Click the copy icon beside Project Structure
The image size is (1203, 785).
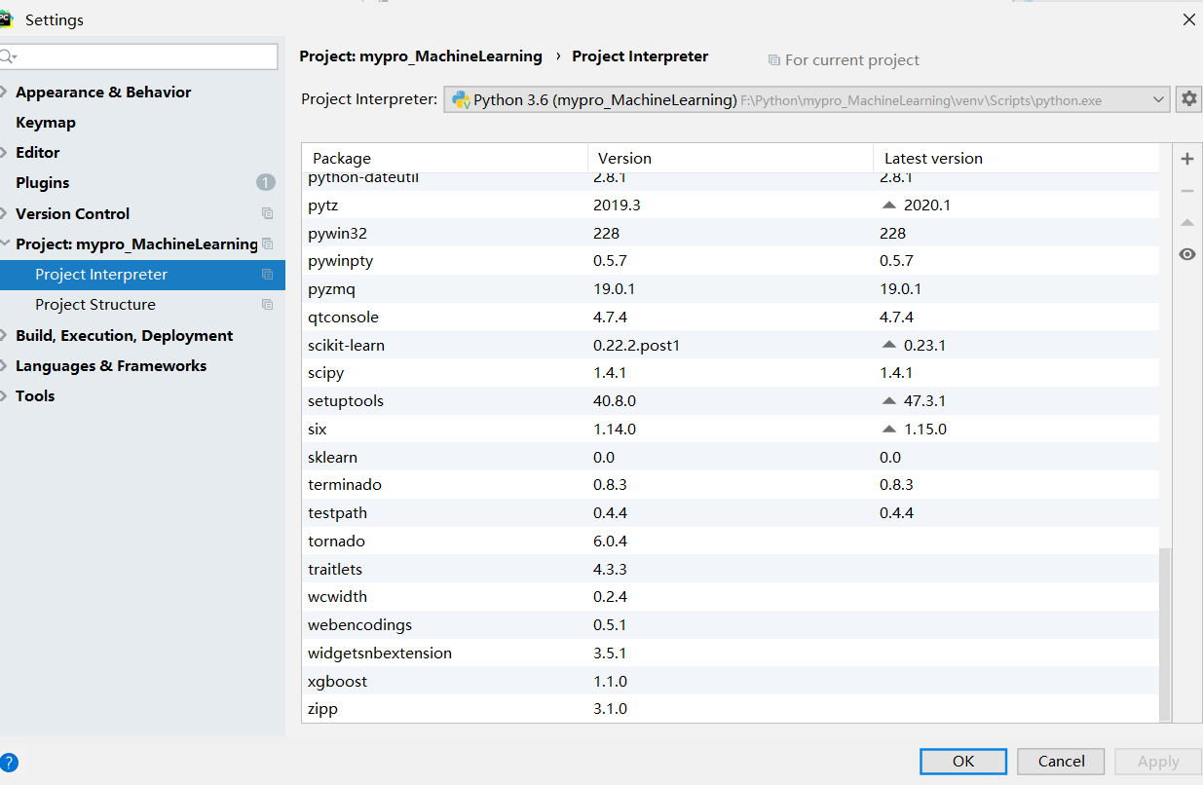[267, 305]
